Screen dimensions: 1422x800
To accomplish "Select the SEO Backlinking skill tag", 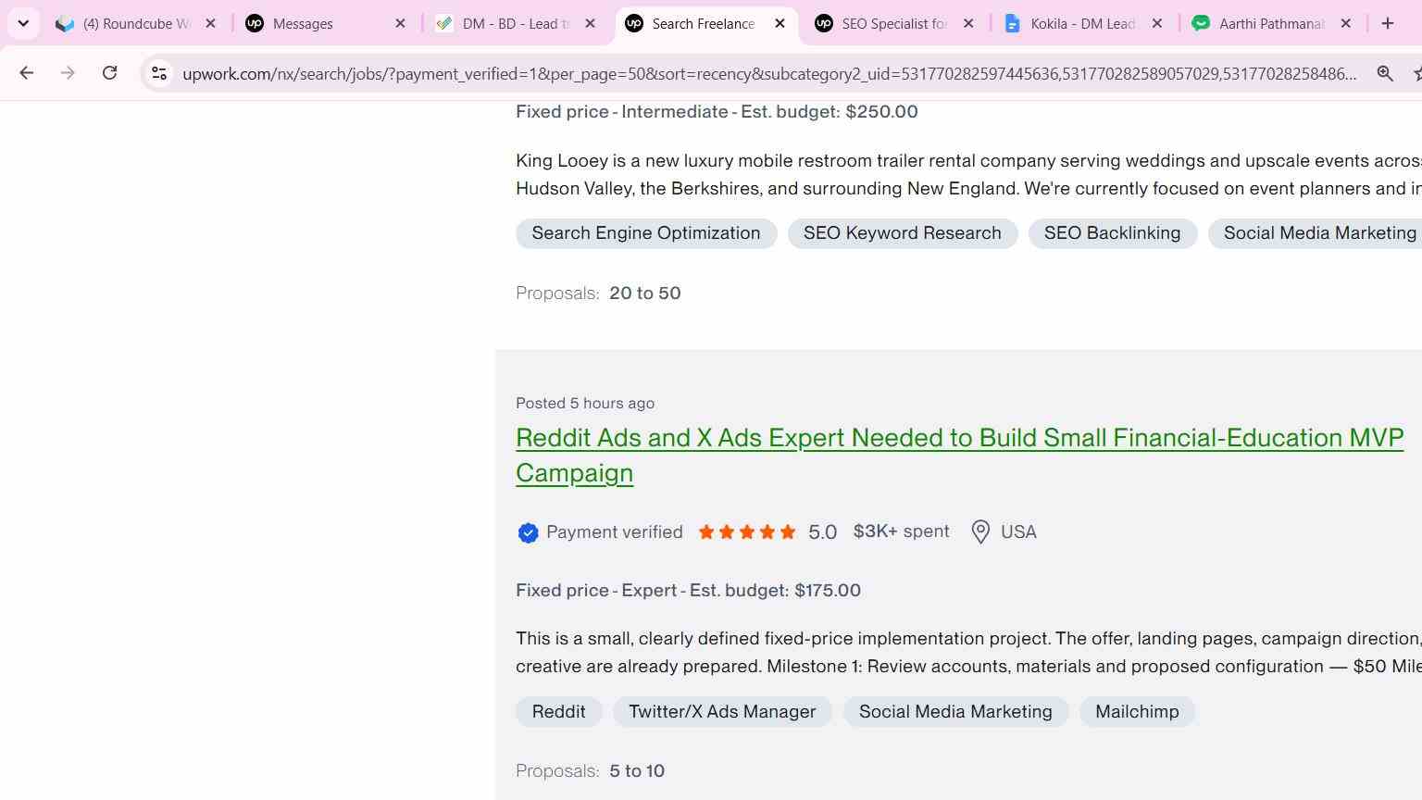I will click(x=1113, y=233).
